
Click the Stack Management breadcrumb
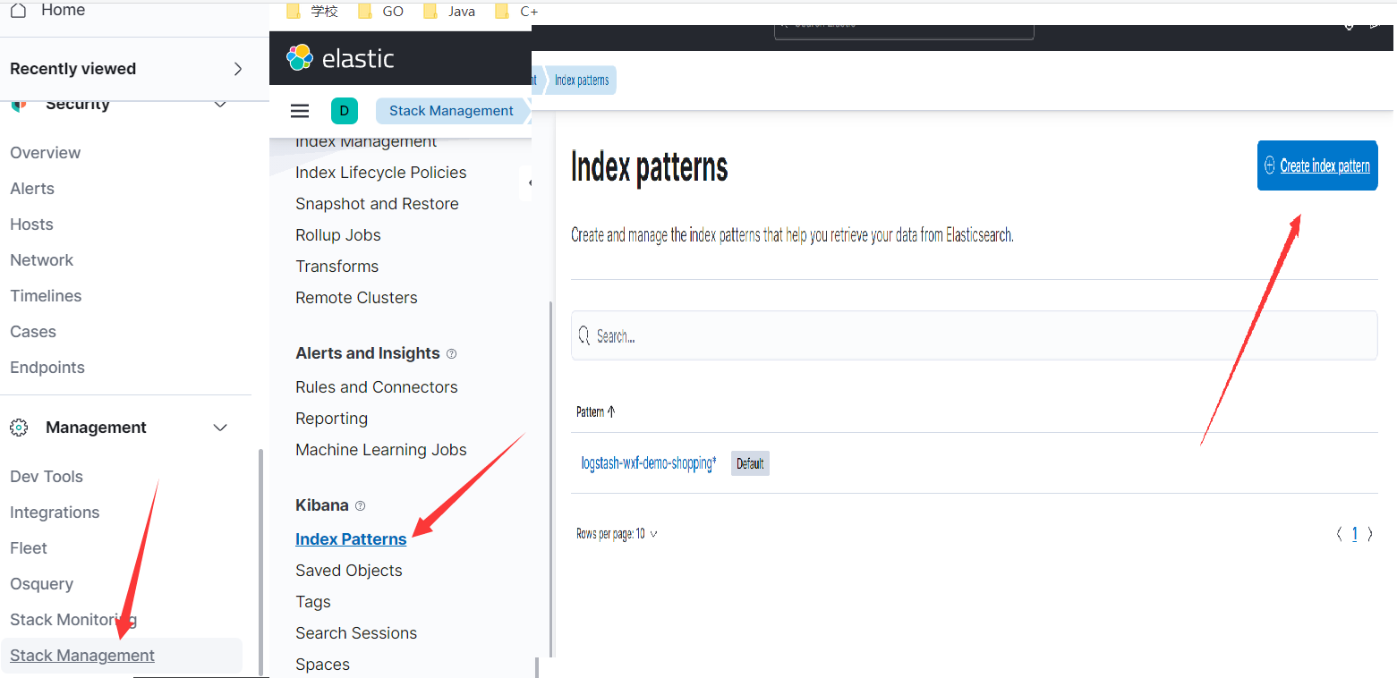(x=451, y=111)
